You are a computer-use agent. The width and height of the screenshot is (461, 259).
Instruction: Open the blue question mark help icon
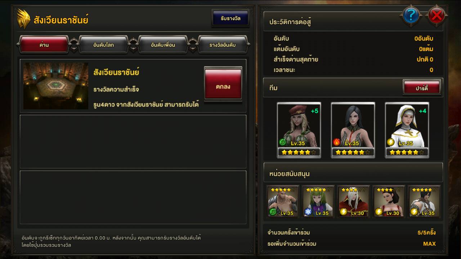point(411,15)
